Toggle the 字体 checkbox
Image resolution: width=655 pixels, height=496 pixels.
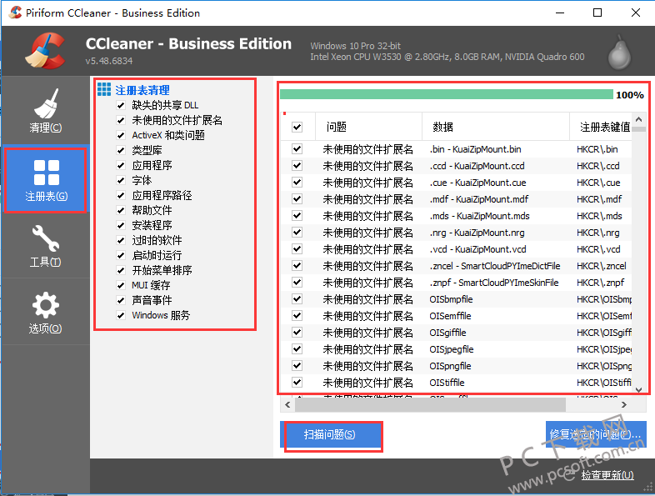(121, 181)
